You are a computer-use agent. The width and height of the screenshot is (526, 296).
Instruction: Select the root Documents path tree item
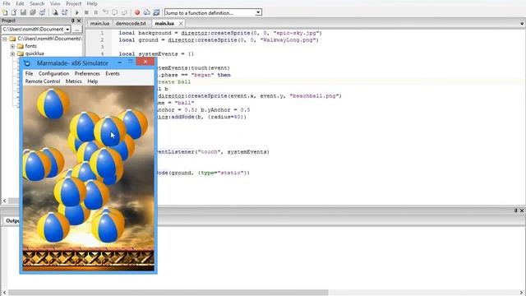[x=49, y=39]
